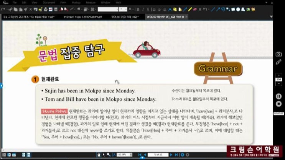Screen dimensions: 285x160
Task: Click the Study Point label
Action: (x=54, y=111)
